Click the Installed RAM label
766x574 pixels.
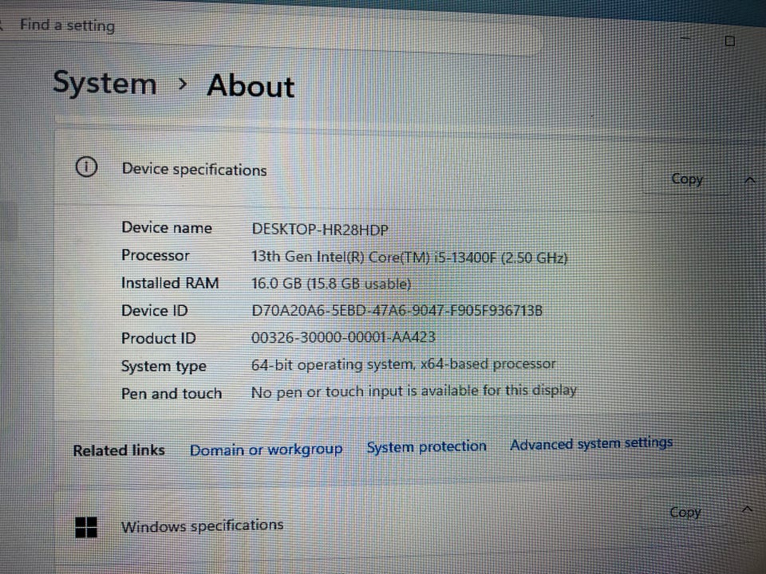pyautogui.click(x=170, y=283)
